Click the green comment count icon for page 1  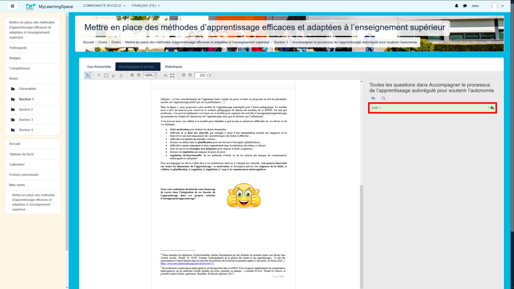point(492,108)
